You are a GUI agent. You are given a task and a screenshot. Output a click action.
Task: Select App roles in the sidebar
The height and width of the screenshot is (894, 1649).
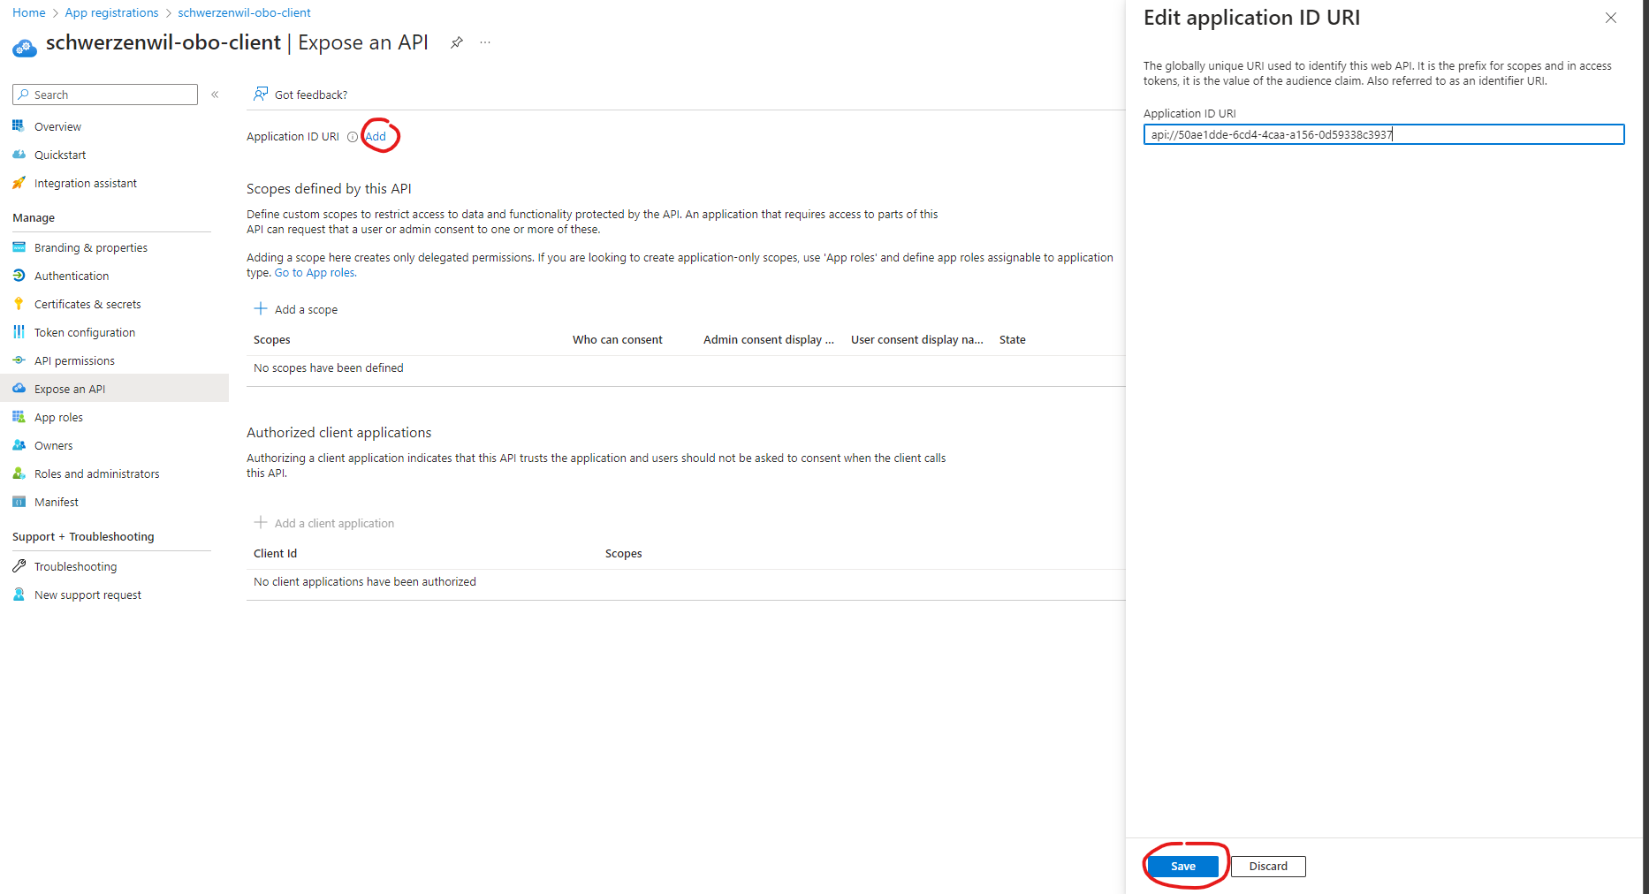click(57, 416)
